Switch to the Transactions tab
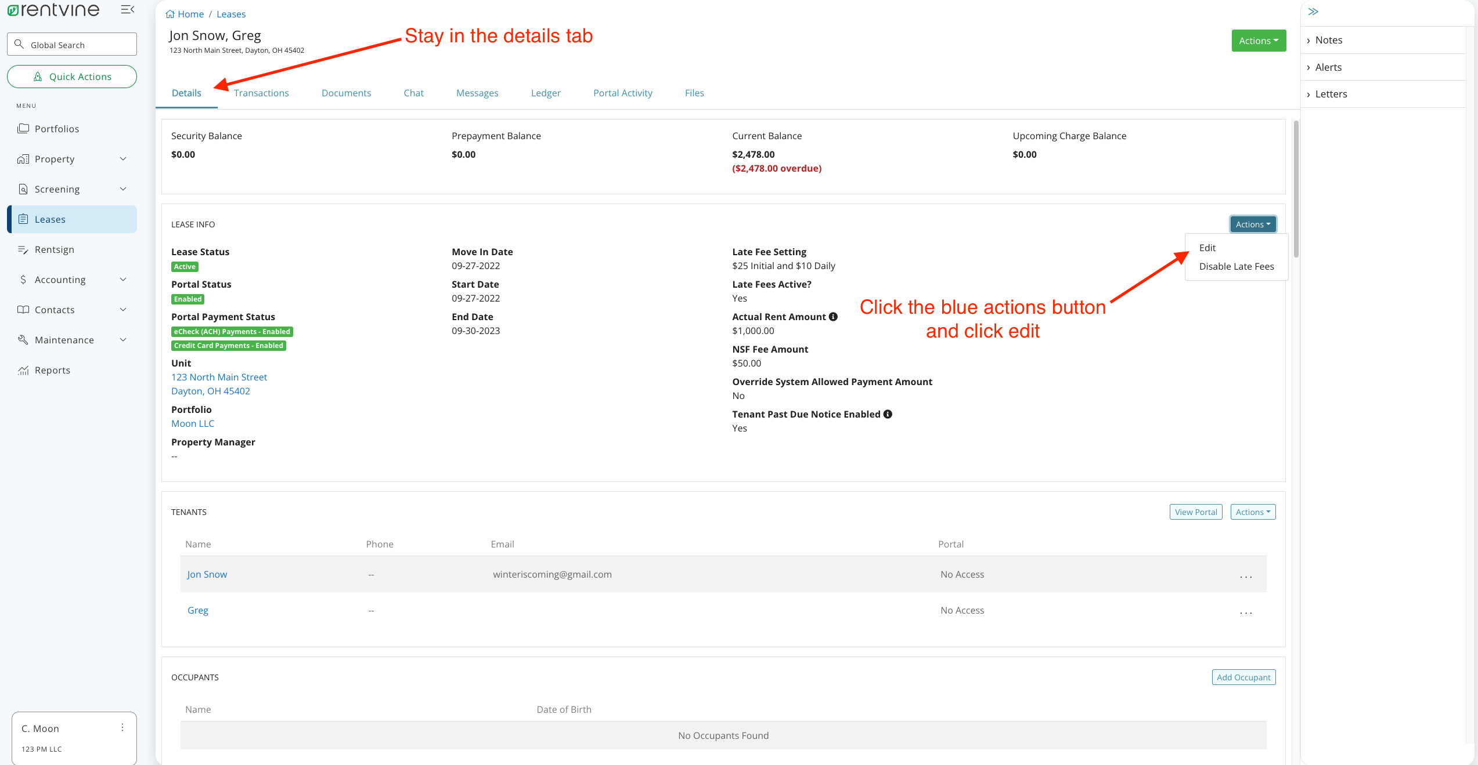The height and width of the screenshot is (765, 1478). click(261, 93)
